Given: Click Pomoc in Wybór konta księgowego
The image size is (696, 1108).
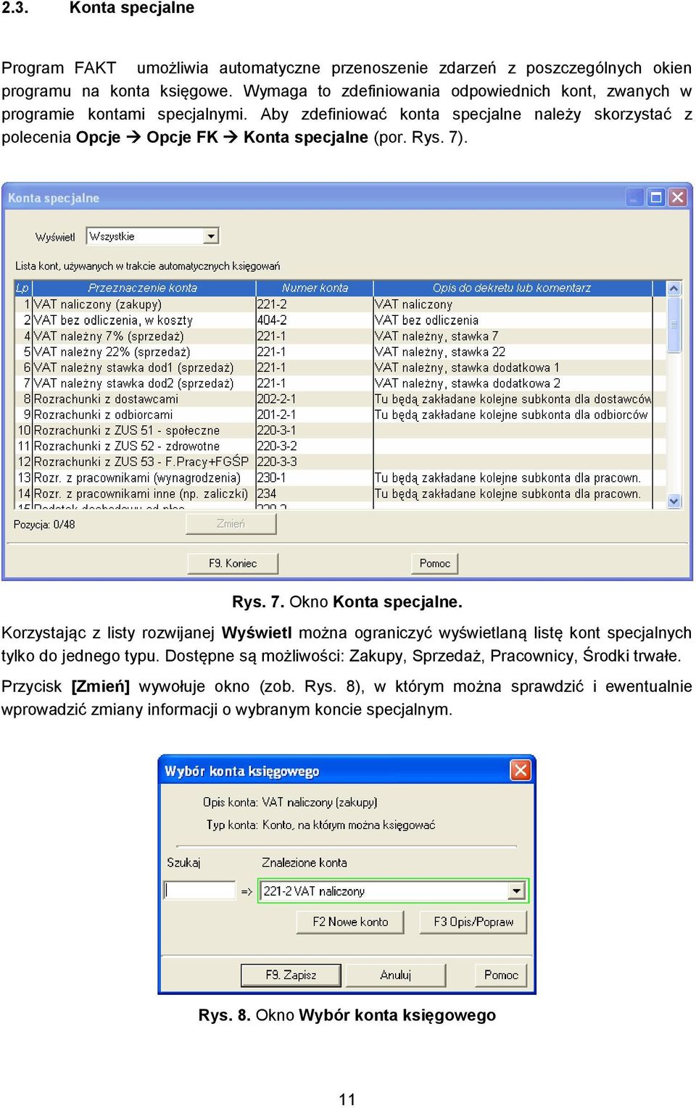Looking at the screenshot, I should click(x=501, y=975).
